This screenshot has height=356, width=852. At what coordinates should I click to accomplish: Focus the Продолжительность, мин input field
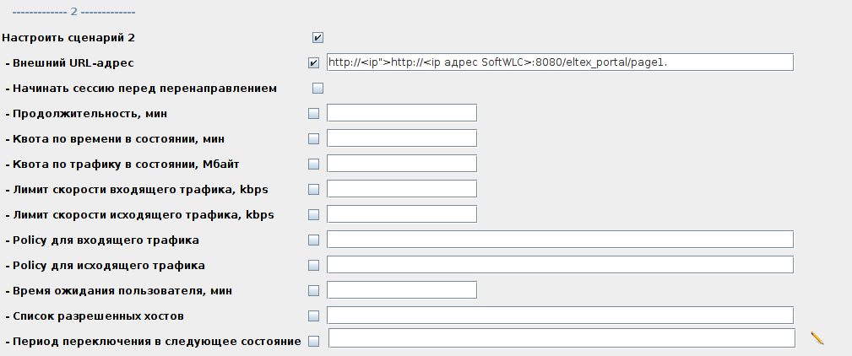402,113
